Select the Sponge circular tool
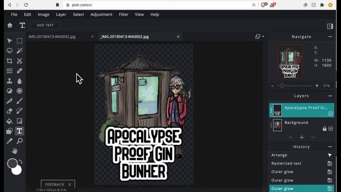The width and height of the screenshot is (341, 192). coord(20,91)
